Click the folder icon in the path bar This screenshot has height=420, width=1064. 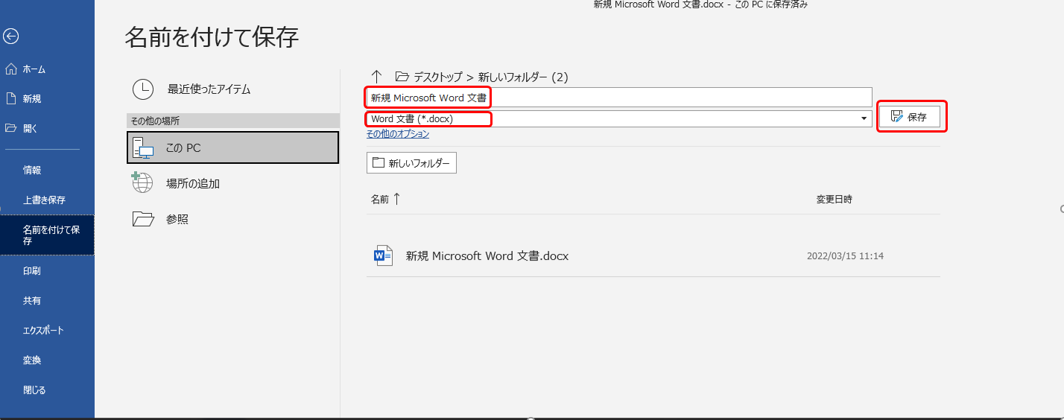click(x=402, y=76)
